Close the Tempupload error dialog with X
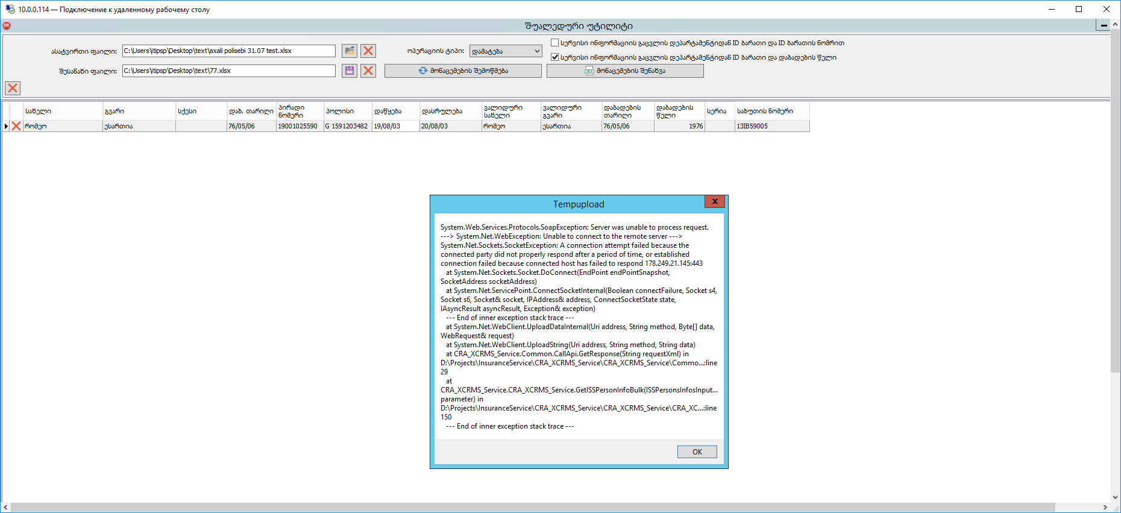 pyautogui.click(x=714, y=202)
